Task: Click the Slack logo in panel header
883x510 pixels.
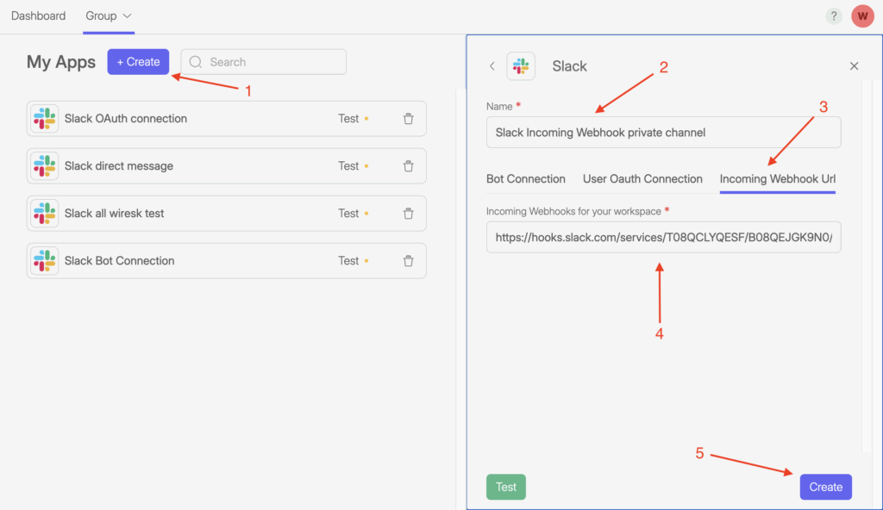Action: pyautogui.click(x=521, y=66)
